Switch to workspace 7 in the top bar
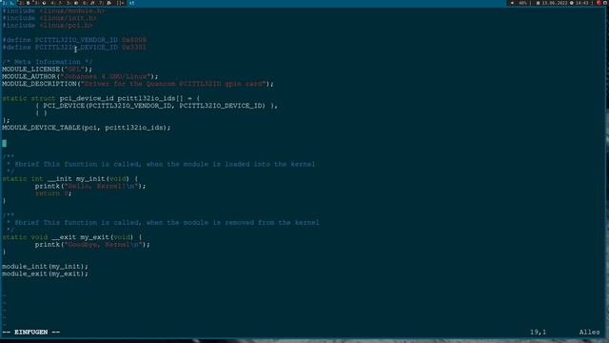Viewport: 609px width, 343px height. [105, 3]
